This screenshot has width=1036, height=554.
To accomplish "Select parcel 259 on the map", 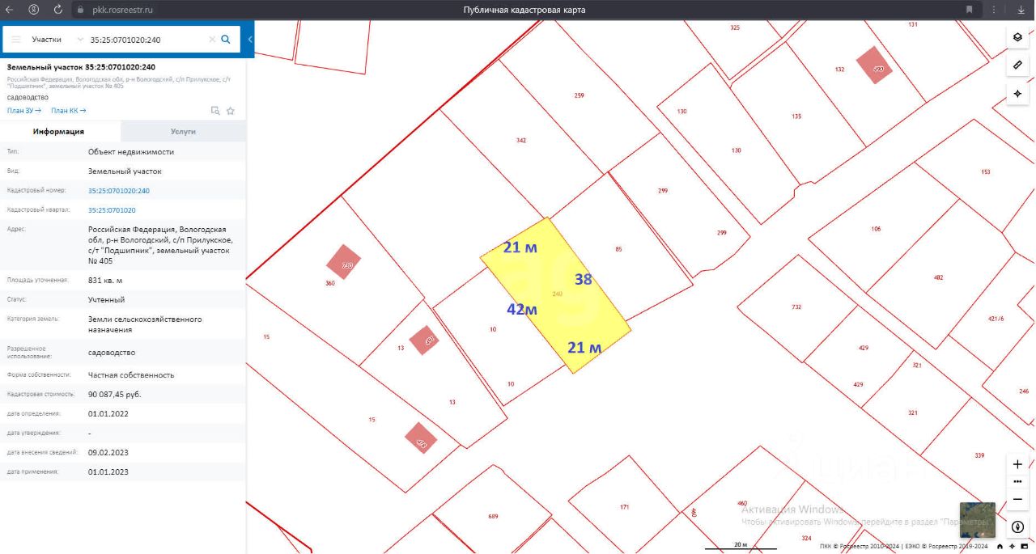I will (x=579, y=95).
